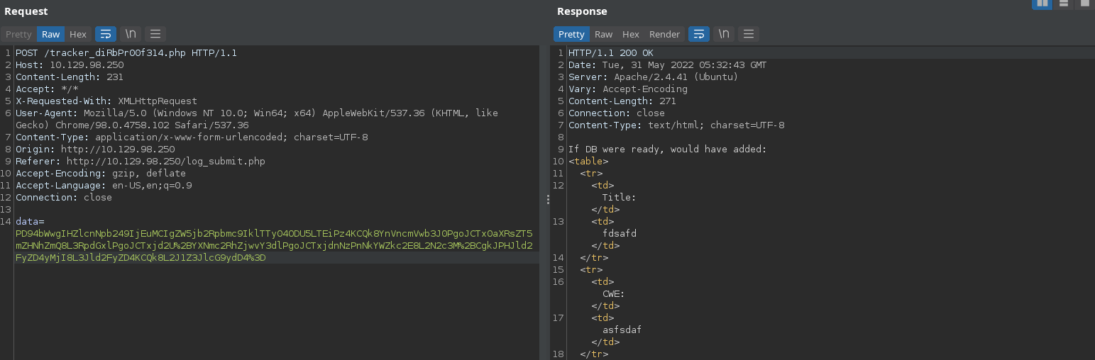Click the data= parameter name
Screen dimensions: 1095x360
click(30, 222)
